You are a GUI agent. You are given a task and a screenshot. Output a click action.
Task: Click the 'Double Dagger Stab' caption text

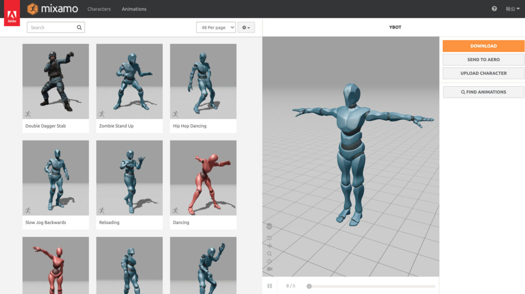pos(45,126)
